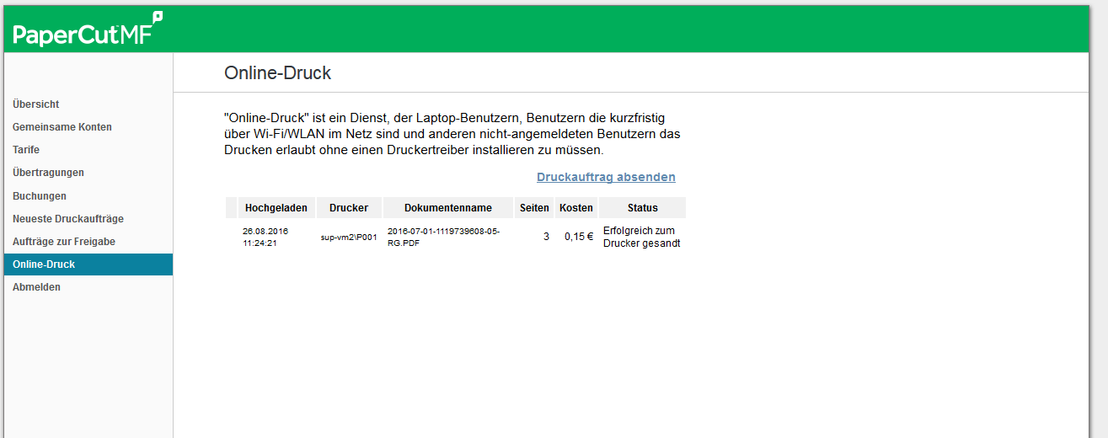The image size is (1108, 438).
Task: Open the Tarife section
Action: [26, 150]
